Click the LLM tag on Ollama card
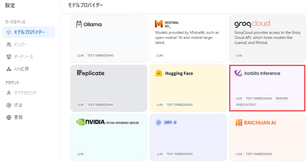Image resolution: width=307 pixels, height=162 pixels. [x=80, y=56]
